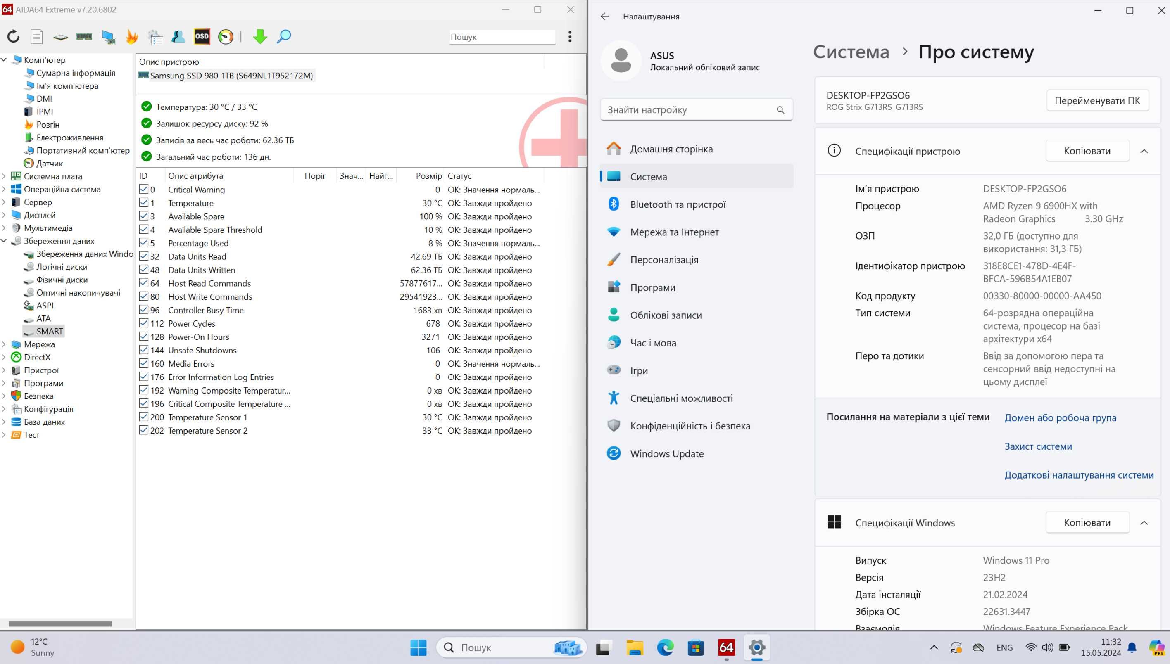Screen dimensions: 1170x664
Task: Click the Перейменувати ПК button
Action: point(1097,100)
